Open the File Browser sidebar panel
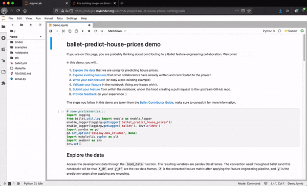The height and width of the screenshot is (186, 307). click(x=4, y=27)
